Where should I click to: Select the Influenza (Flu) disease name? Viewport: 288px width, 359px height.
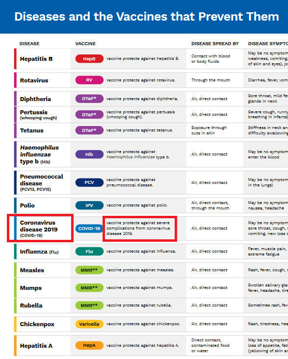[39, 252]
